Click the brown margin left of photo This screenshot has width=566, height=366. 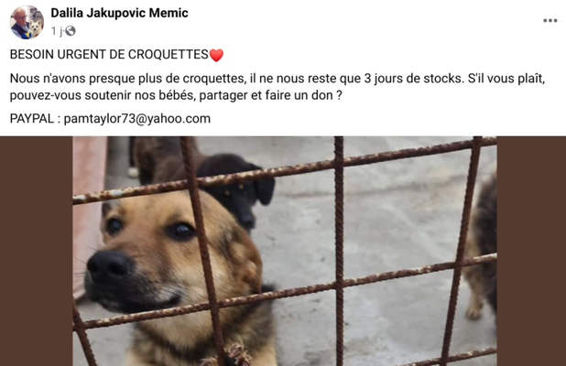click(36, 251)
